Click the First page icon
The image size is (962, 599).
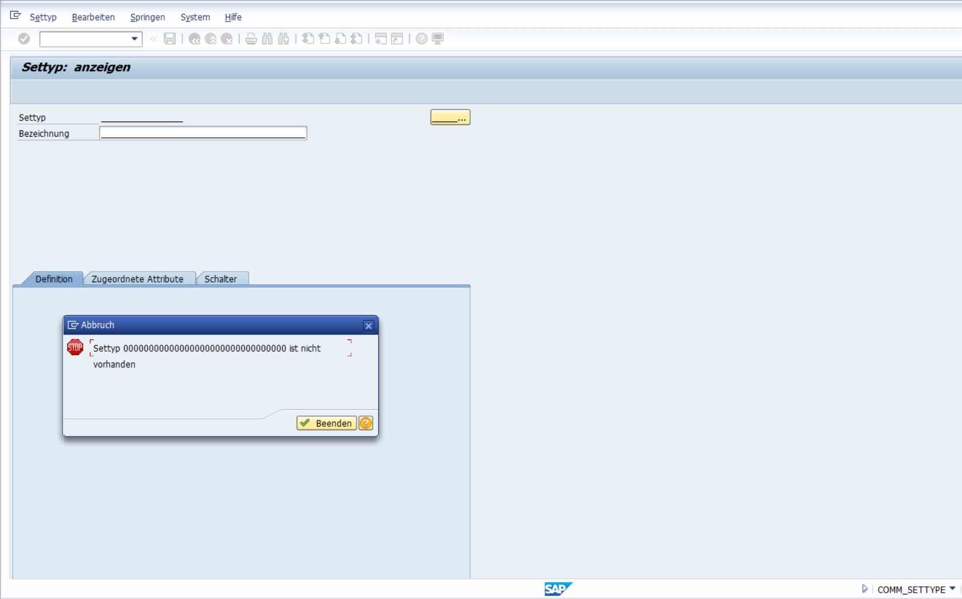click(x=308, y=39)
